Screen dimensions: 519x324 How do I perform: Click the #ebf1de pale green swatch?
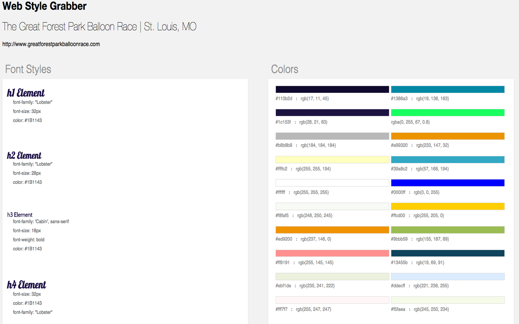click(332, 277)
